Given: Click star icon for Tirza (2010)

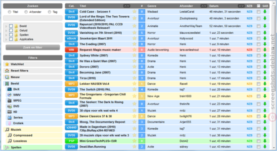Looking at the screenshot, I should pyautogui.click(x=134, y=78).
